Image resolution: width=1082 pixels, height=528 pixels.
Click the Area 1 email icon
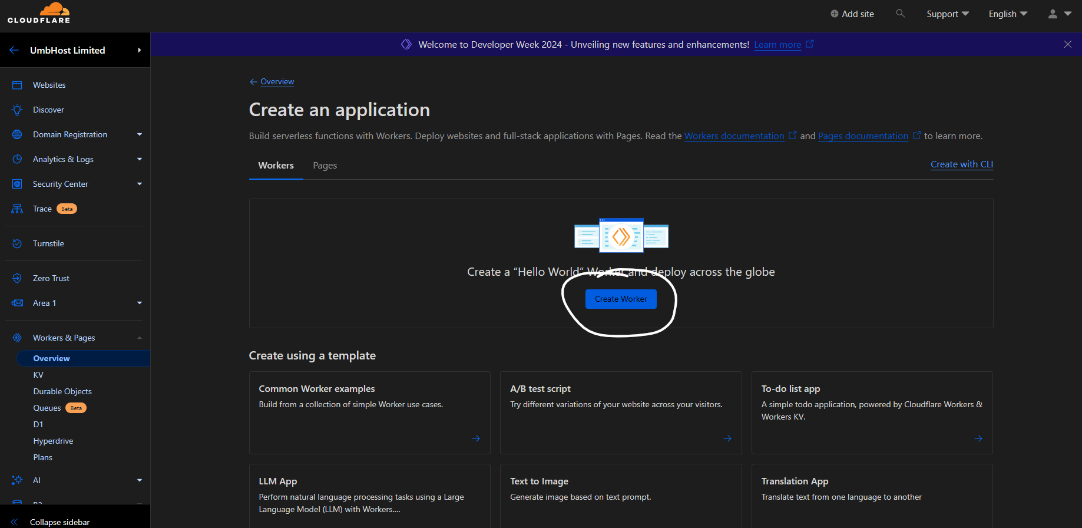point(17,303)
